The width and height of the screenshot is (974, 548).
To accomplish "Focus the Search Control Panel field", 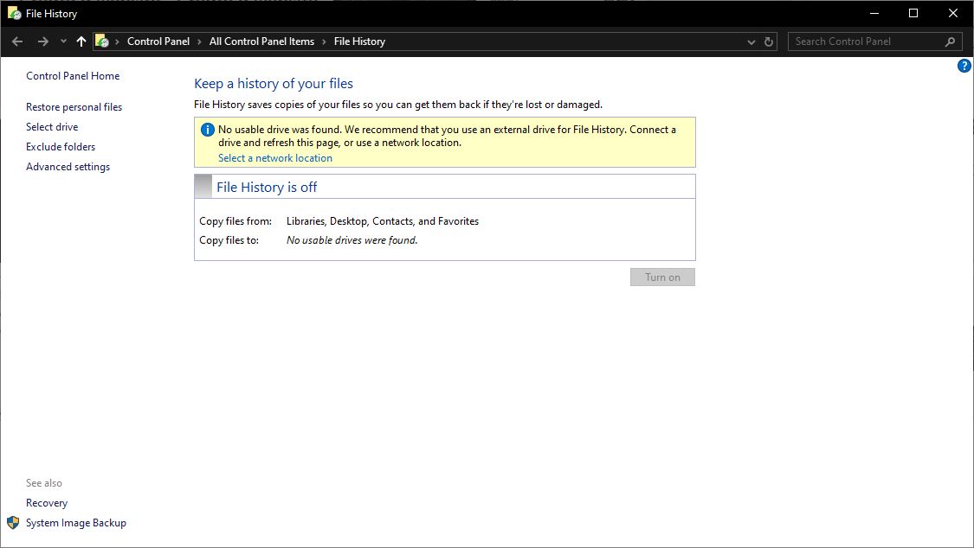I will 866,41.
